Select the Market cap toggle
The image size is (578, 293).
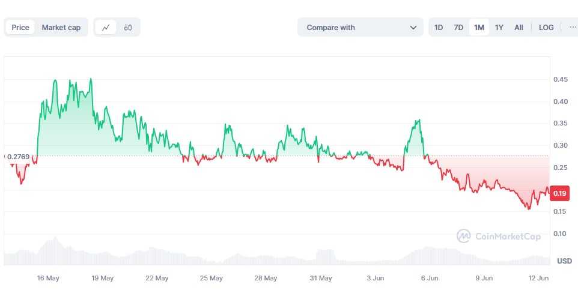pos(61,27)
